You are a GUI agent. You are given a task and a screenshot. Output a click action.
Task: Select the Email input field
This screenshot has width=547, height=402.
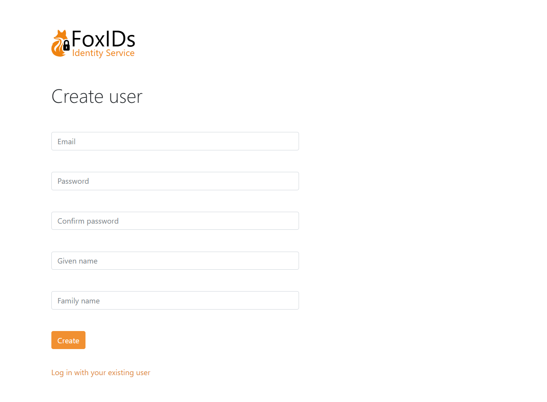[175, 141]
